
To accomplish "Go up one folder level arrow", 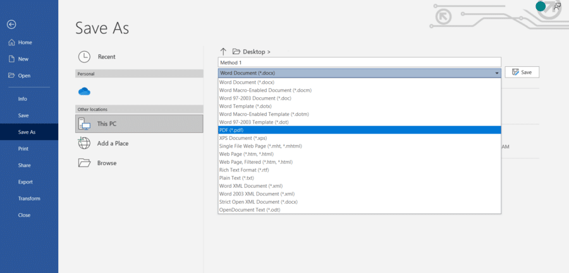I will point(223,52).
